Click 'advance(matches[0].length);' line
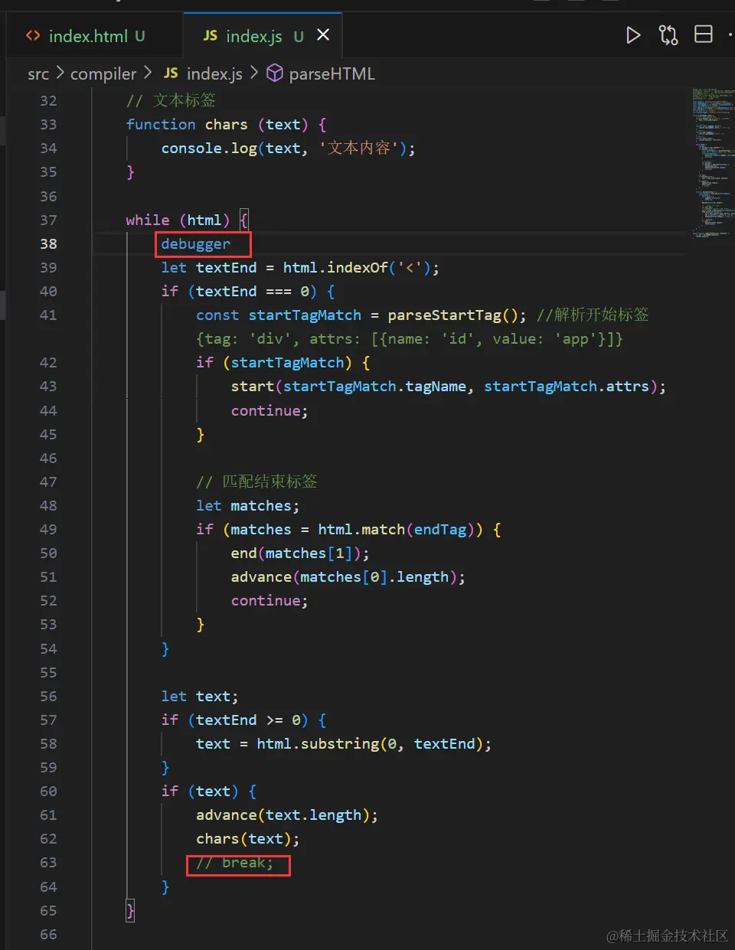This screenshot has width=735, height=950. pos(348,577)
